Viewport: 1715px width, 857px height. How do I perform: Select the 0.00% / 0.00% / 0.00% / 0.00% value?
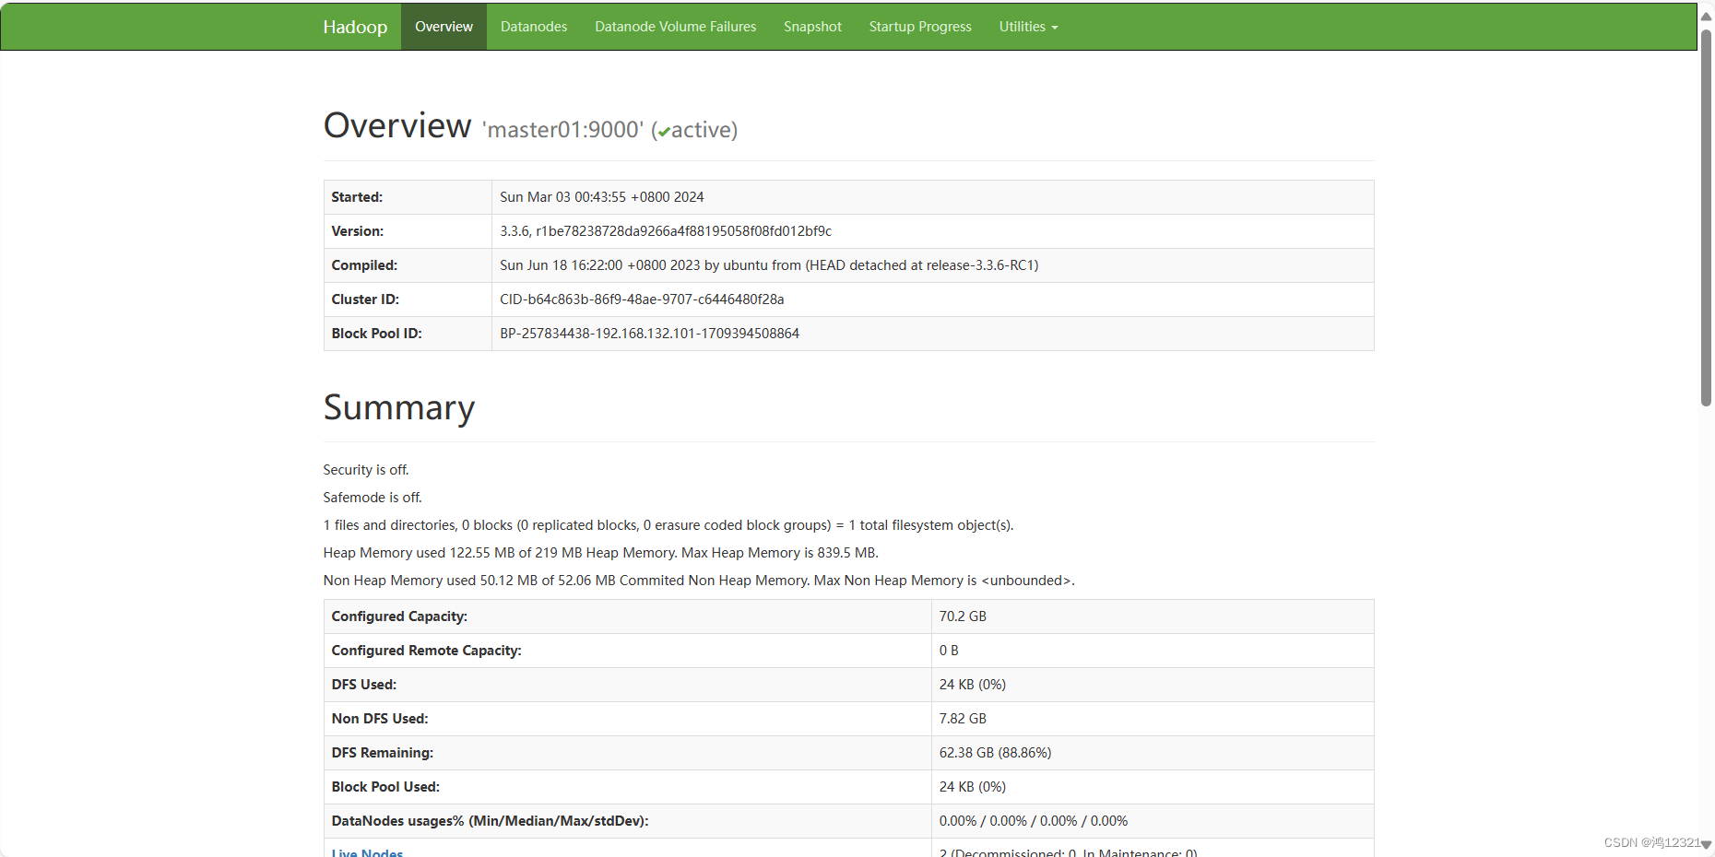point(1034,821)
